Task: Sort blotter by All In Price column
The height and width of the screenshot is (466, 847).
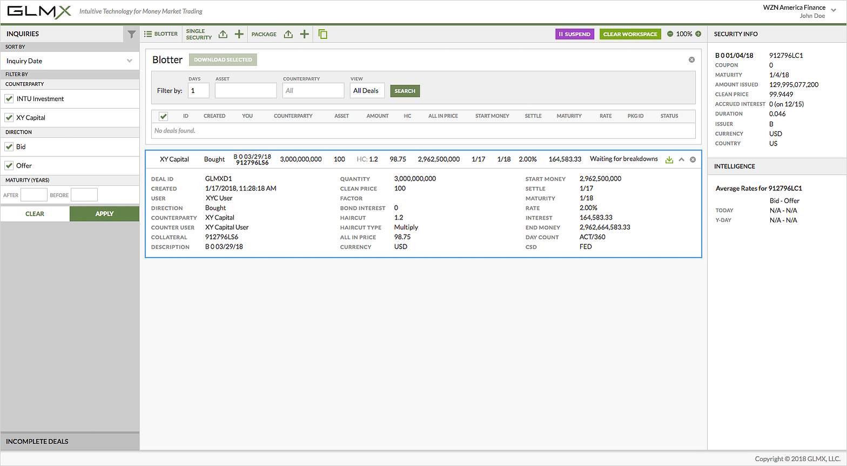Action: coord(443,116)
